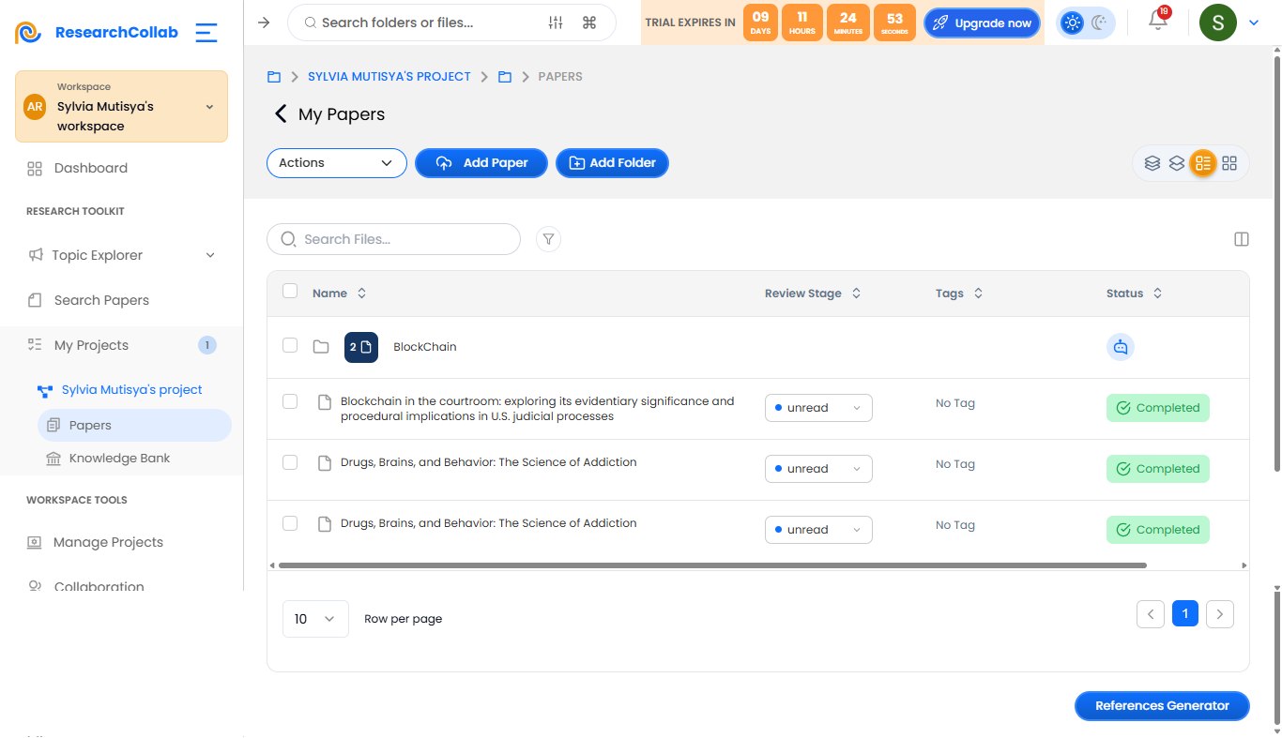Expand the workspace selector dropdown
1282x738 pixels.
(x=209, y=107)
